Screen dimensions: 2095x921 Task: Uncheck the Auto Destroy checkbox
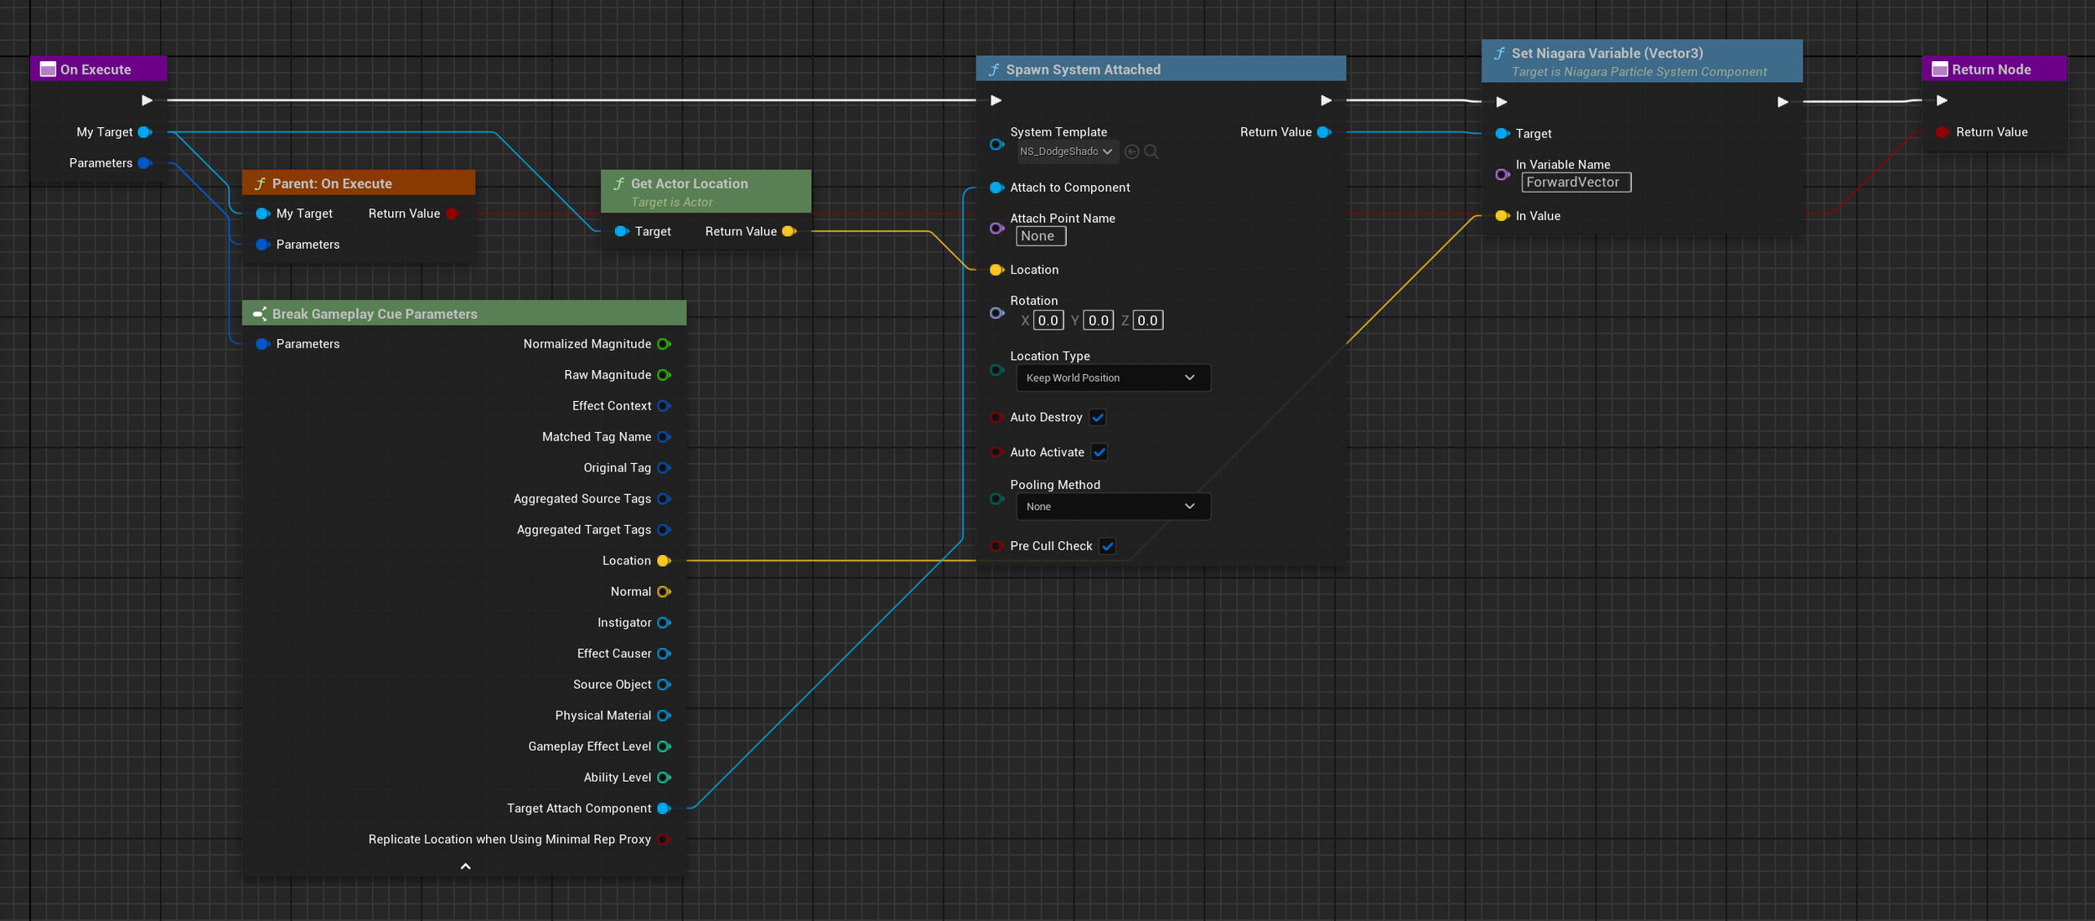(x=1098, y=417)
